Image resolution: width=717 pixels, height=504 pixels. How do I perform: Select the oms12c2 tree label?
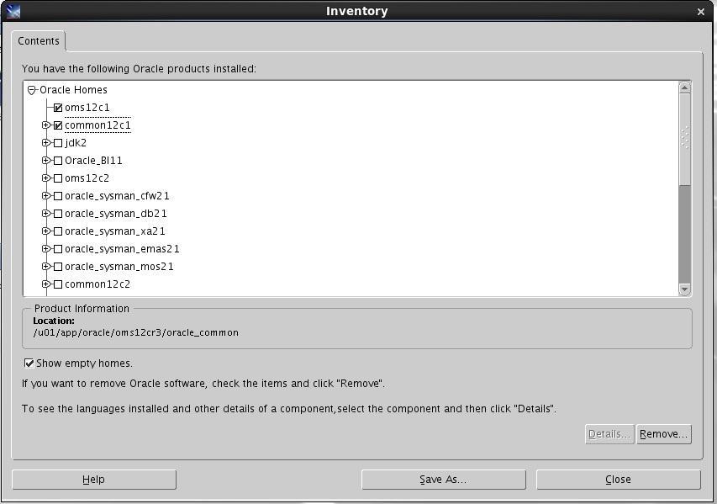[x=87, y=178]
